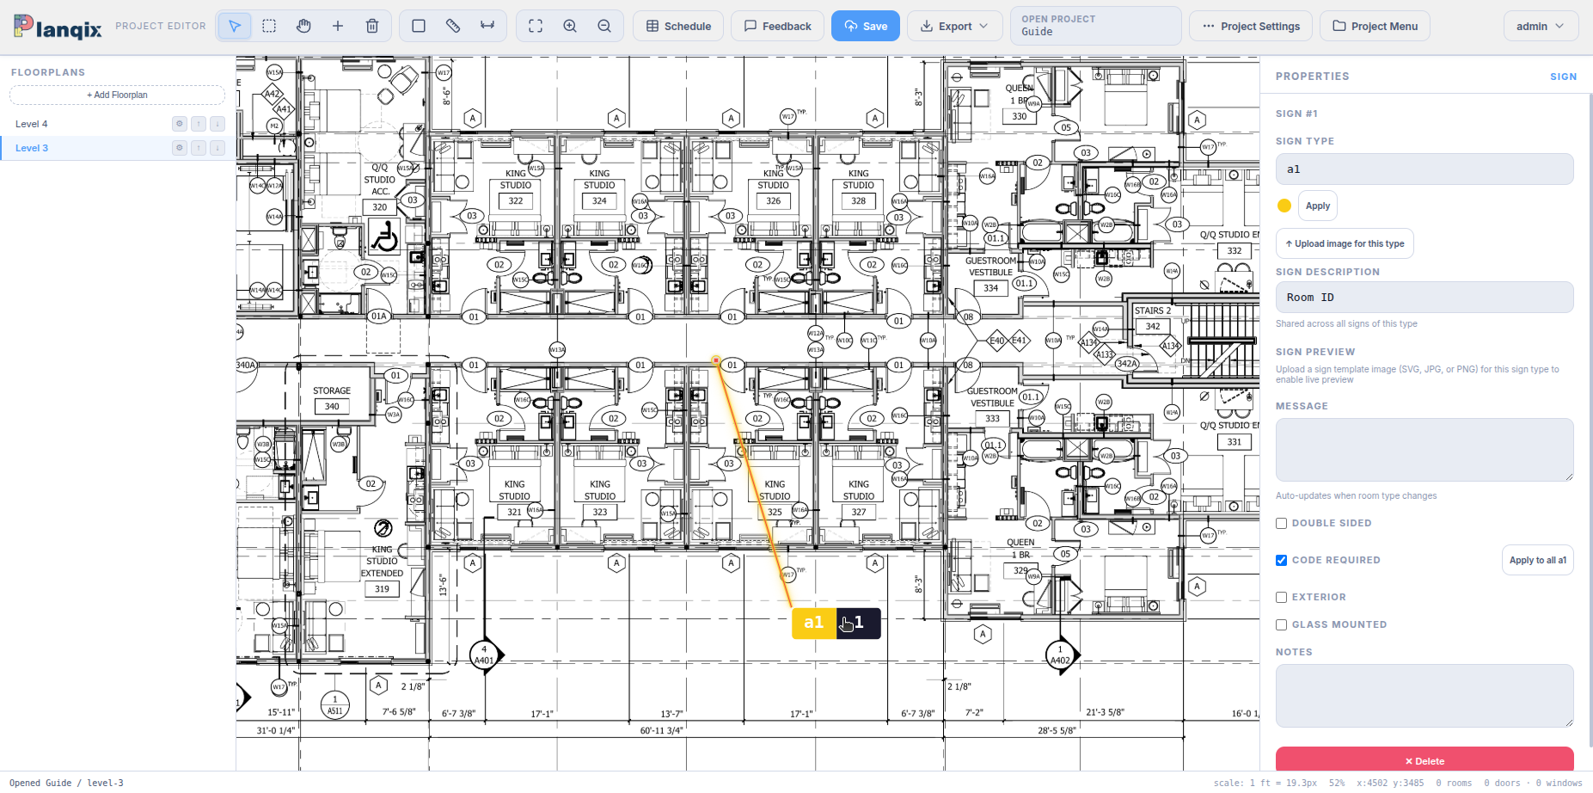The width and height of the screenshot is (1593, 793).
Task: Click the 52% zoom readout
Action: pyautogui.click(x=1337, y=783)
